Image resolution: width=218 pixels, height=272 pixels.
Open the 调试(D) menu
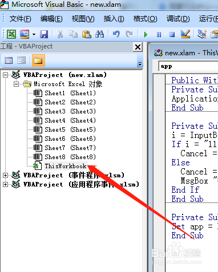[178, 19]
